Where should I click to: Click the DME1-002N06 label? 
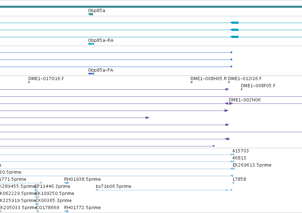point(245,100)
